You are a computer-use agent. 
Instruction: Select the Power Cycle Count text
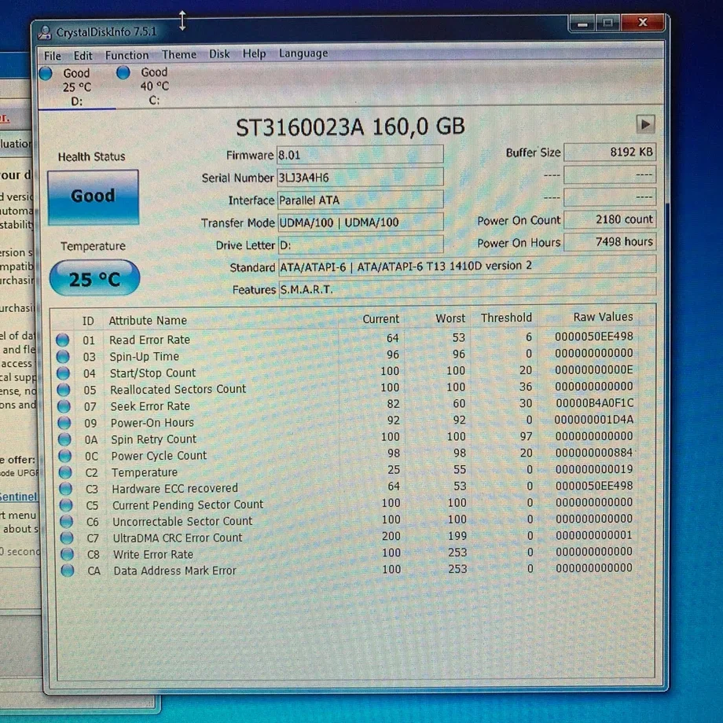coord(159,456)
